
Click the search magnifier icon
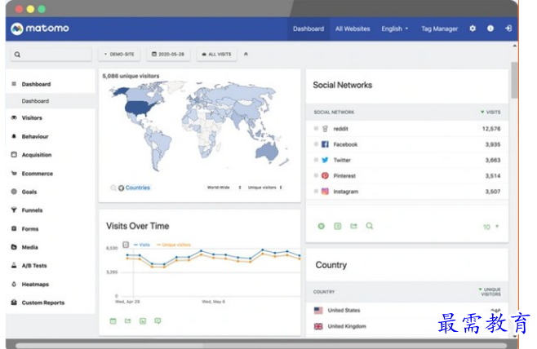[x=17, y=55]
